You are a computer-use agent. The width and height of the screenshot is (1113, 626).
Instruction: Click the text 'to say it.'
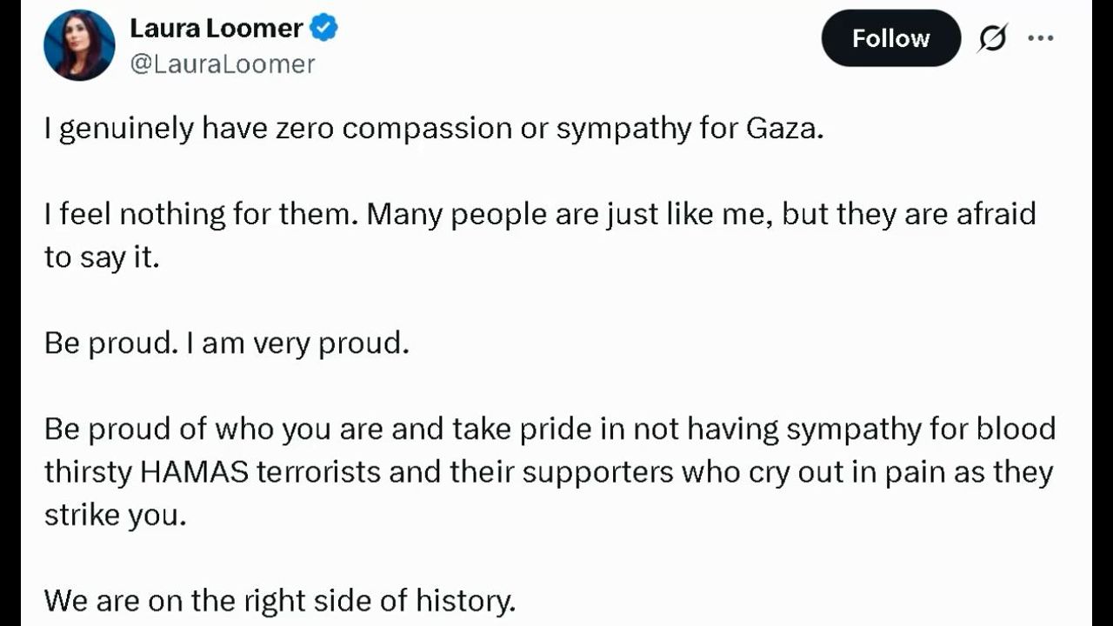coord(102,257)
